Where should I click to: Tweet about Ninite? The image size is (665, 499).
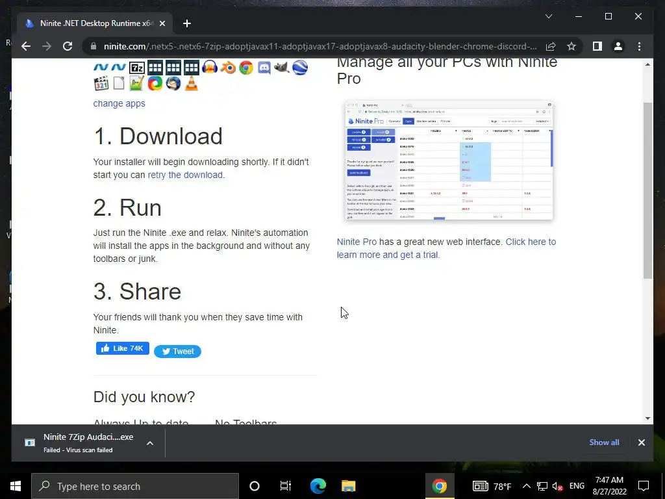pos(177,352)
